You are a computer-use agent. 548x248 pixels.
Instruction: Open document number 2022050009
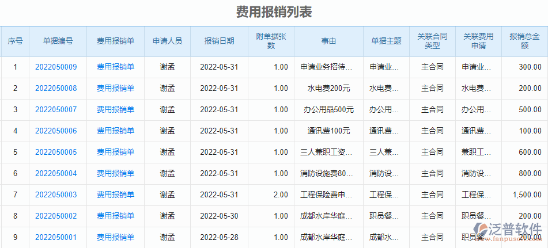click(x=56, y=67)
